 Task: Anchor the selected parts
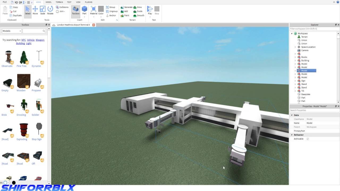click(111, 15)
